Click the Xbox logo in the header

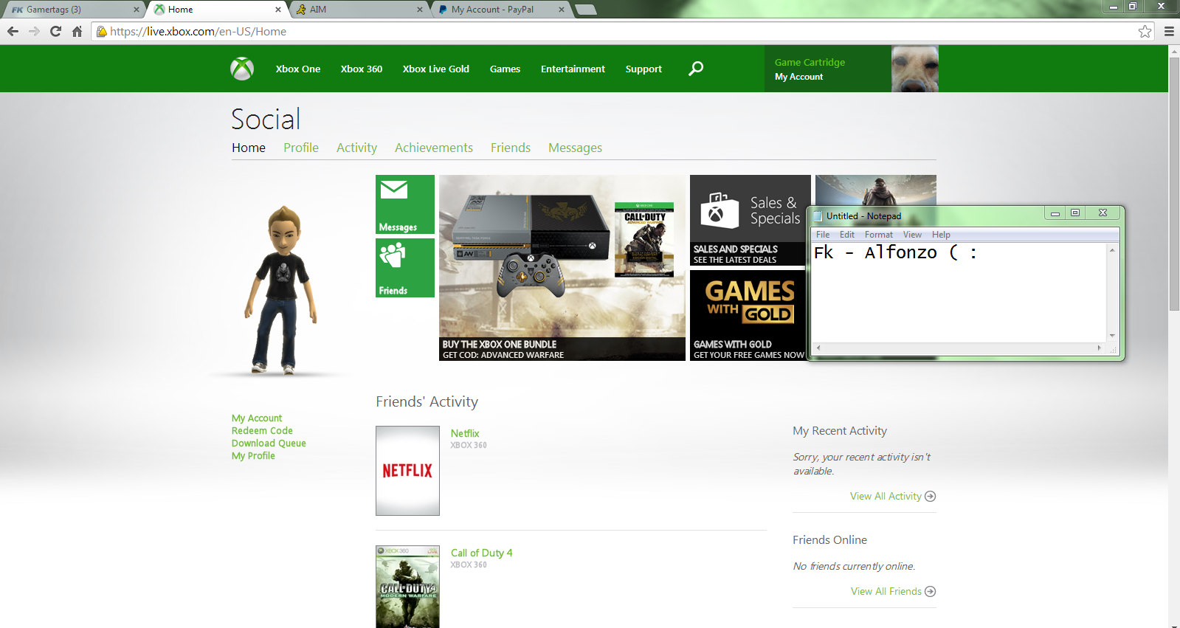(242, 69)
